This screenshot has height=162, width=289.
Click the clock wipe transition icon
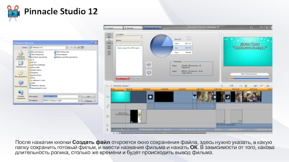click(228, 97)
